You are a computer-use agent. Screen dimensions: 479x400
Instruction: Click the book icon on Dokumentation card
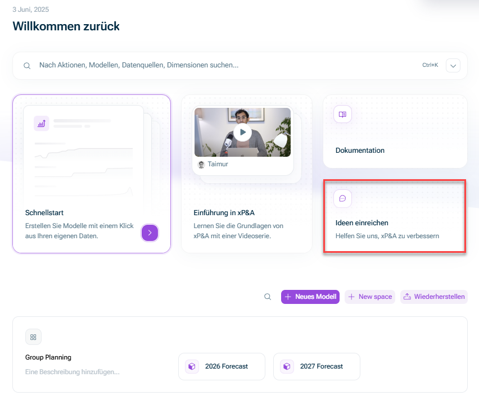click(342, 114)
